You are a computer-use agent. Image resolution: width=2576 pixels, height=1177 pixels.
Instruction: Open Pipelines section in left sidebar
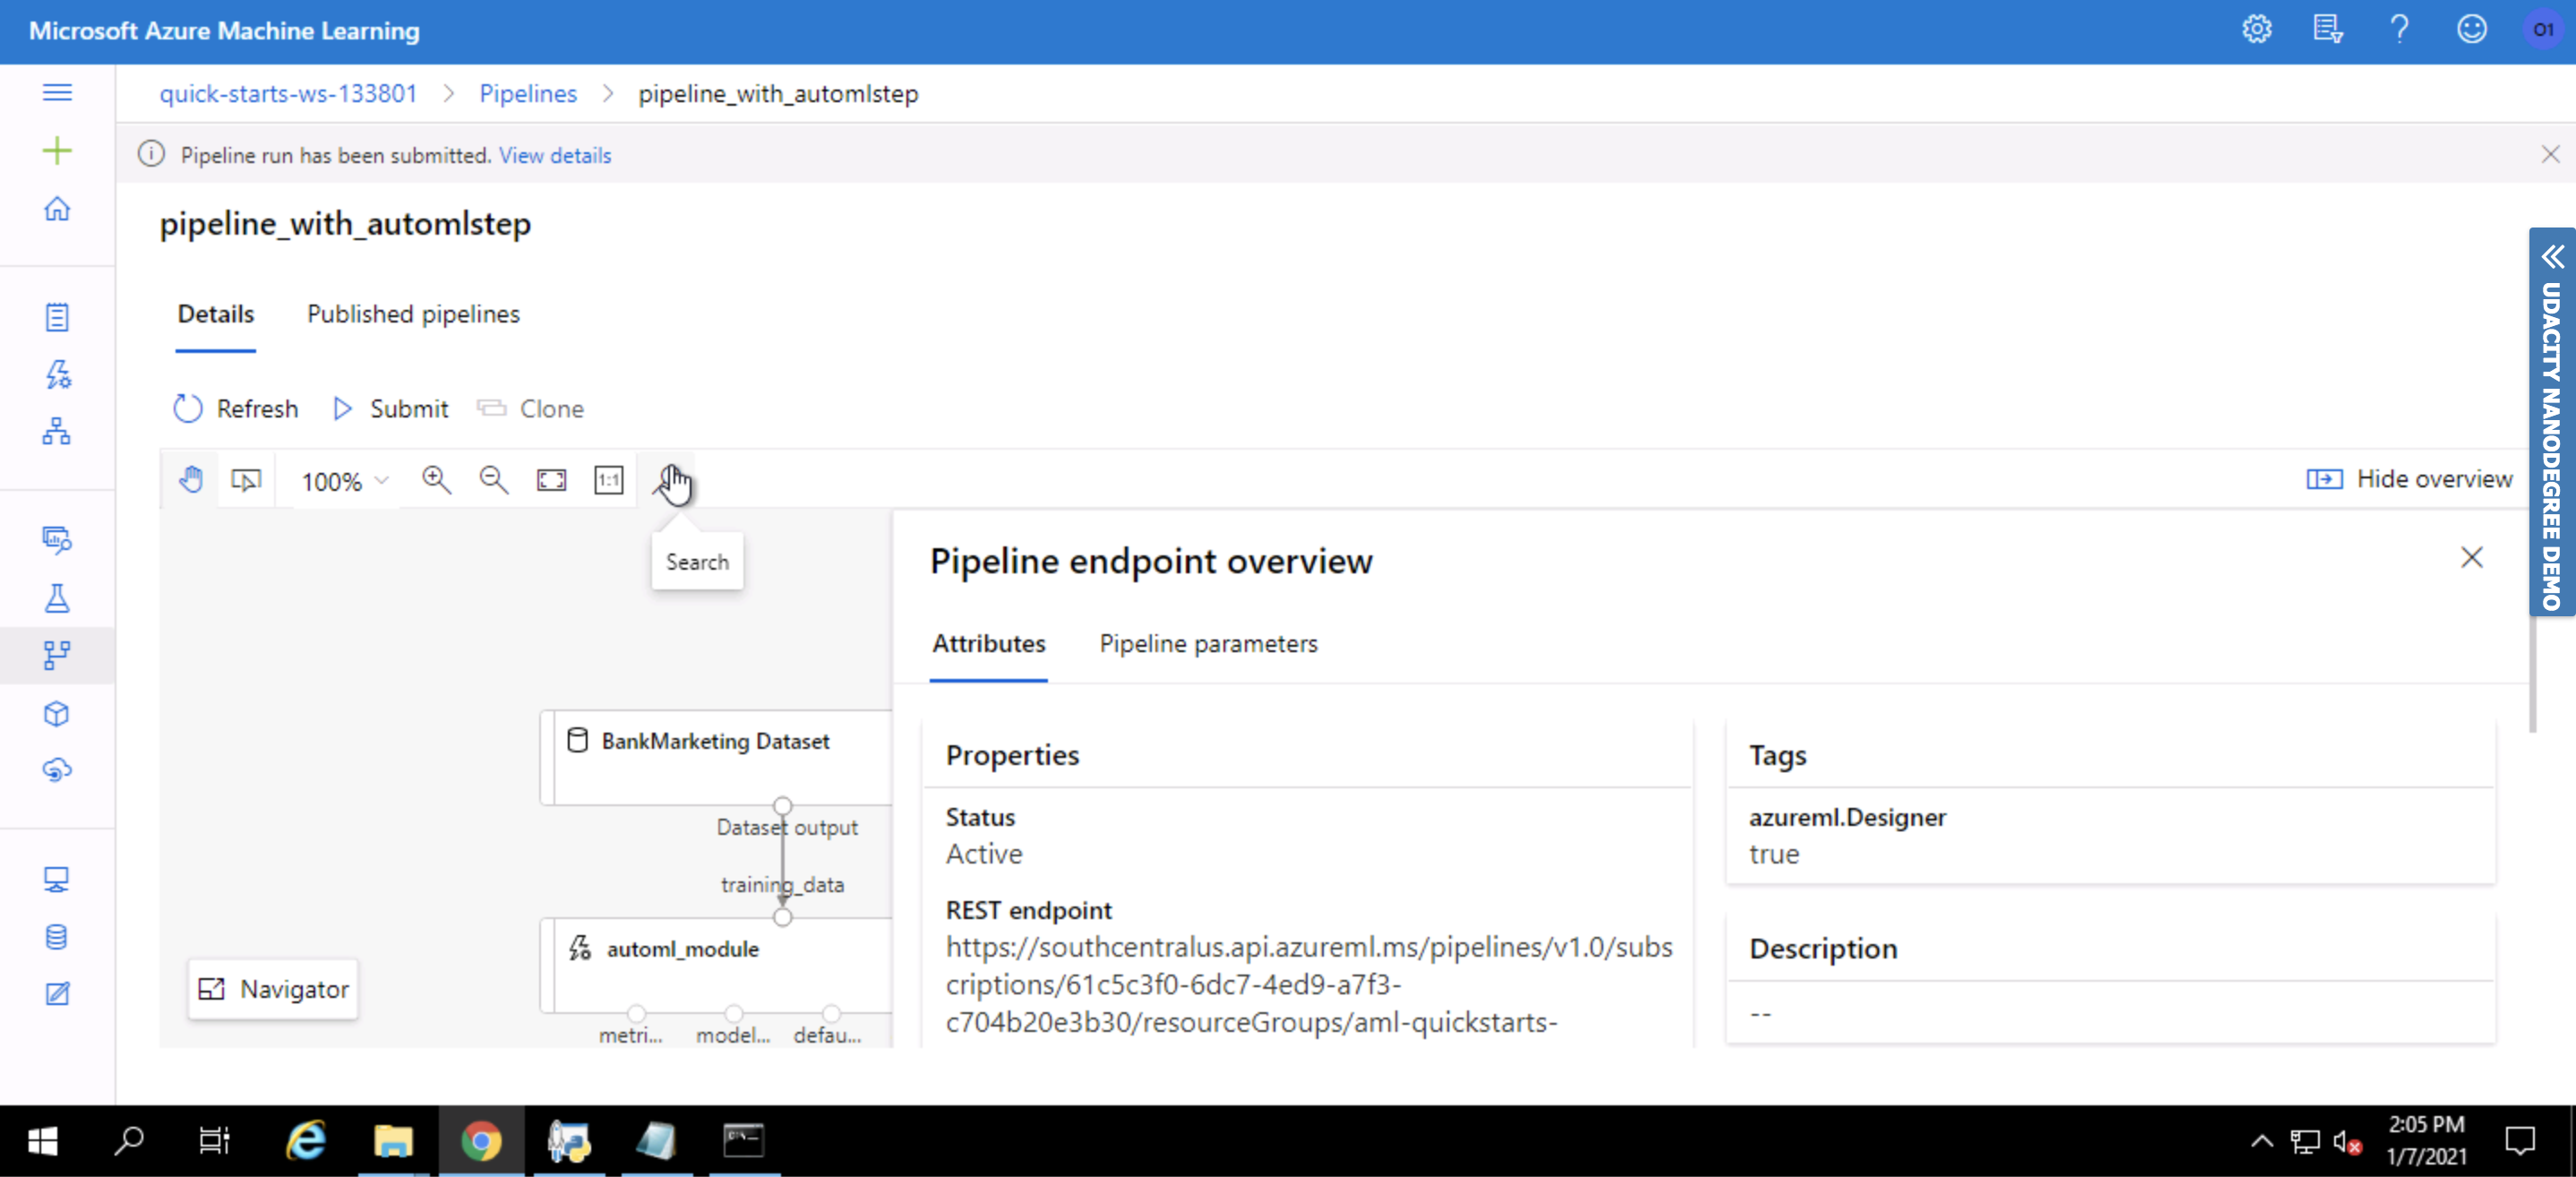[57, 656]
